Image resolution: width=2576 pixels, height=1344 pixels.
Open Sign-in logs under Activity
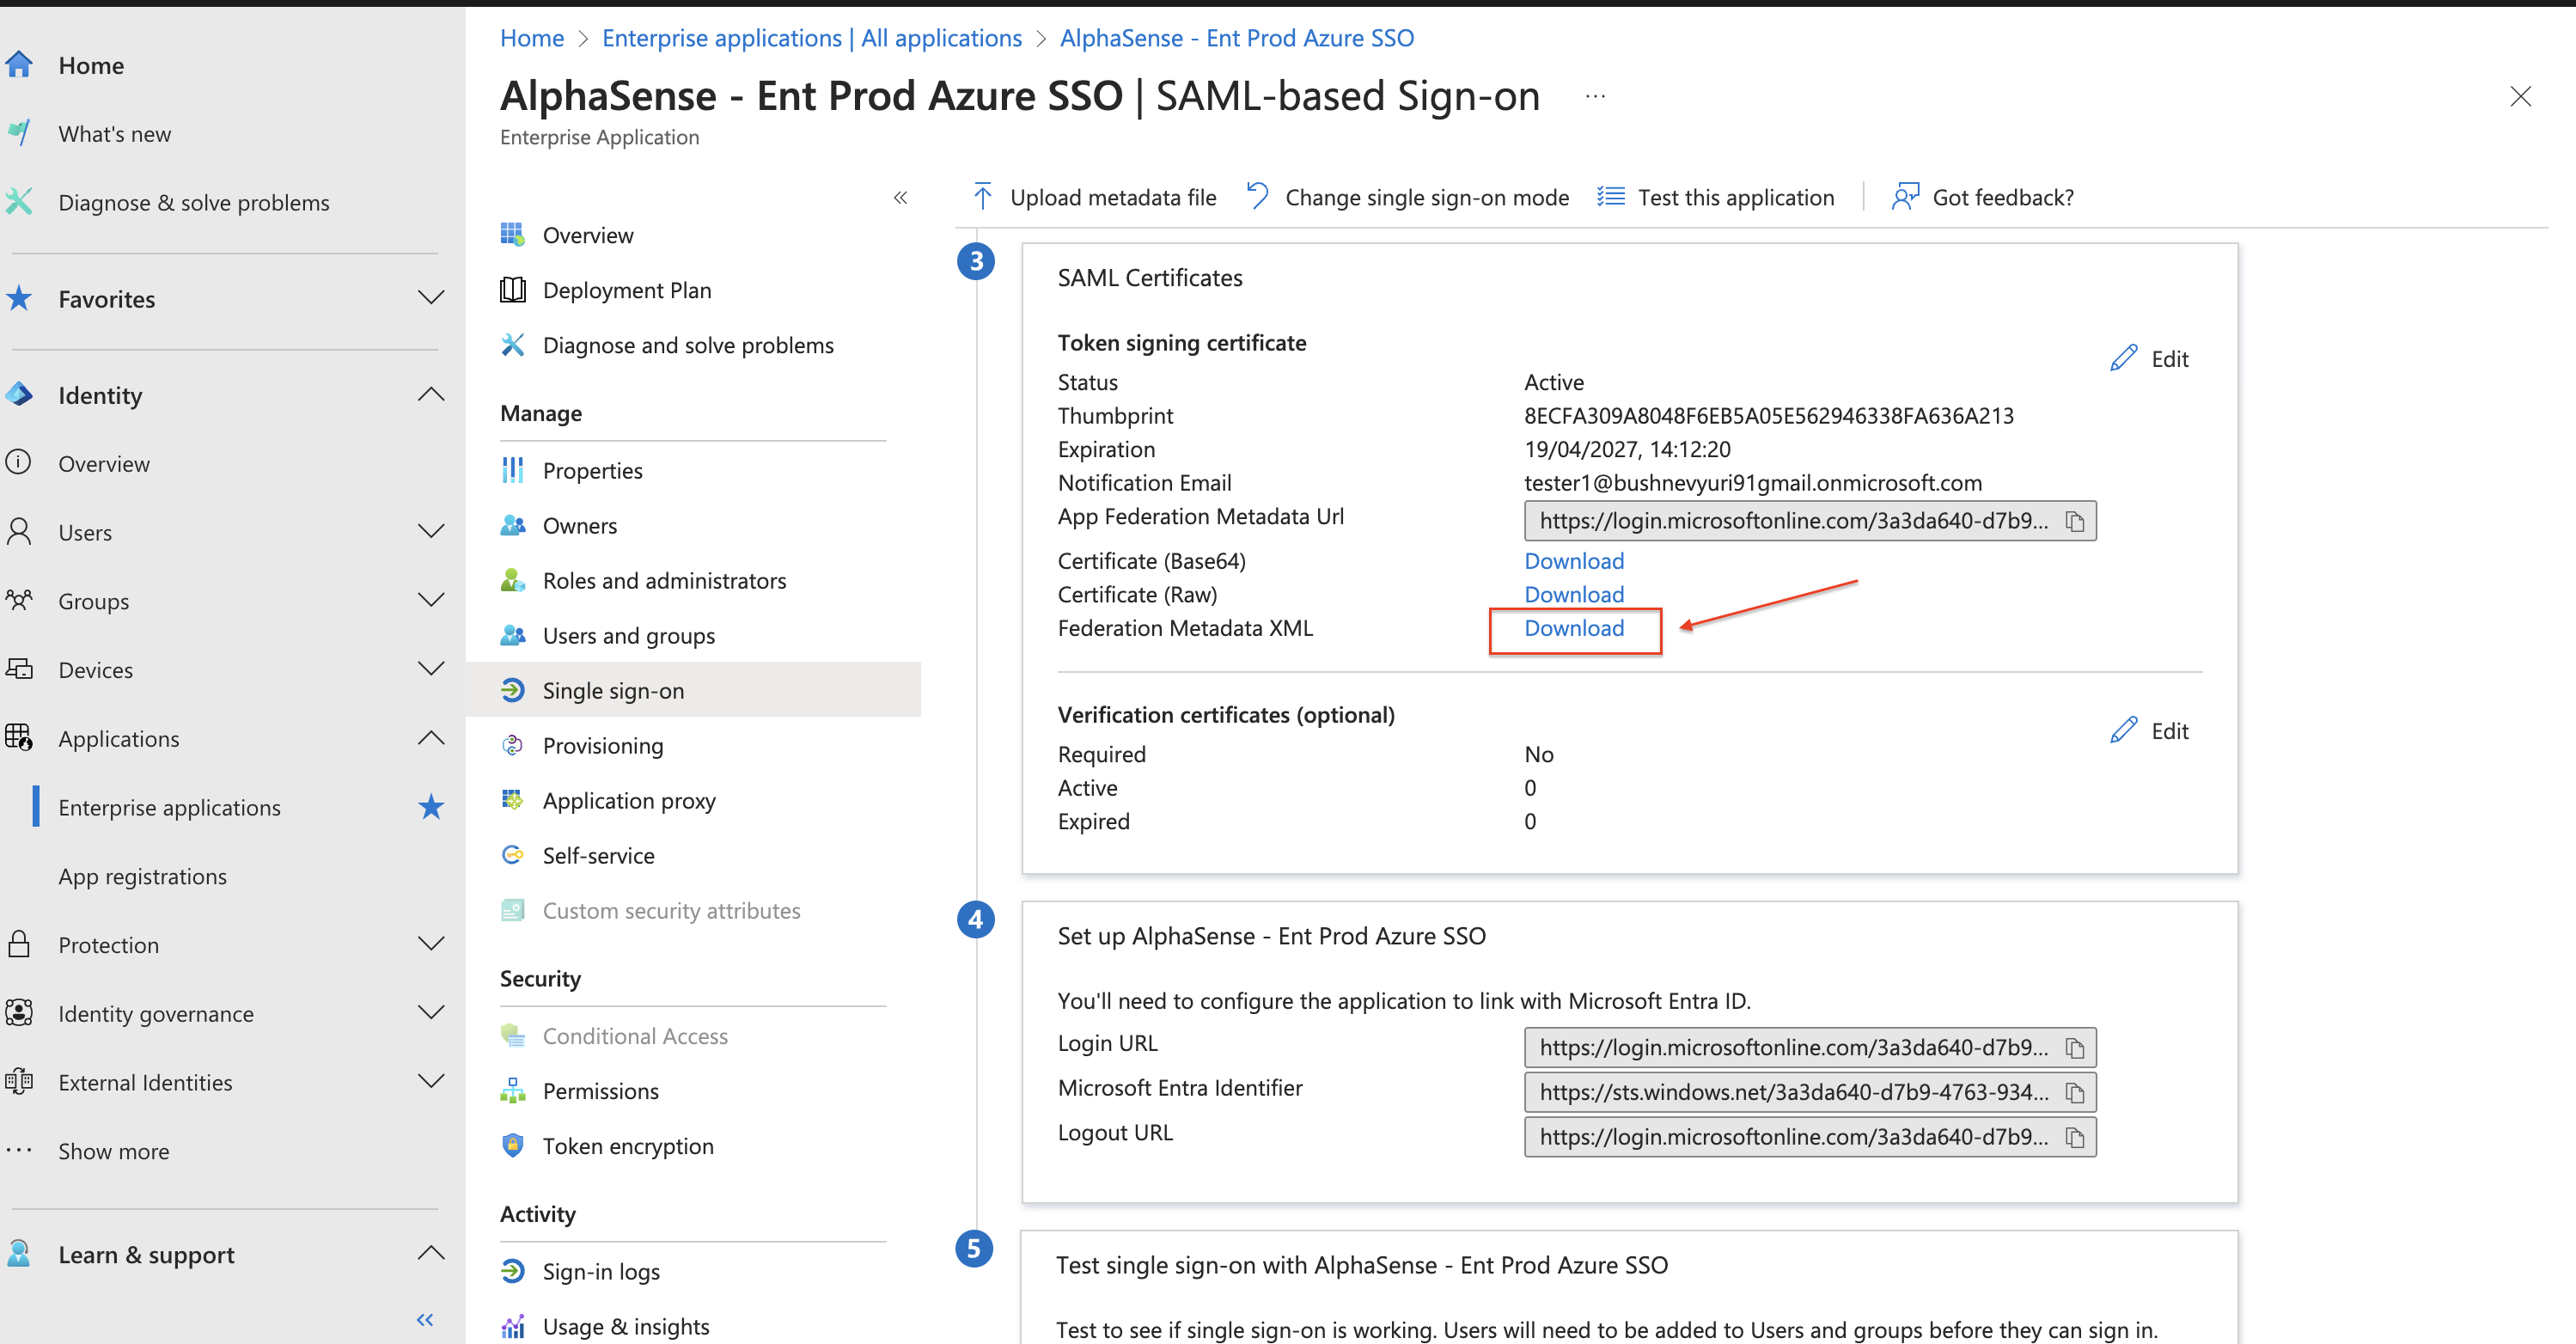(693, 1271)
